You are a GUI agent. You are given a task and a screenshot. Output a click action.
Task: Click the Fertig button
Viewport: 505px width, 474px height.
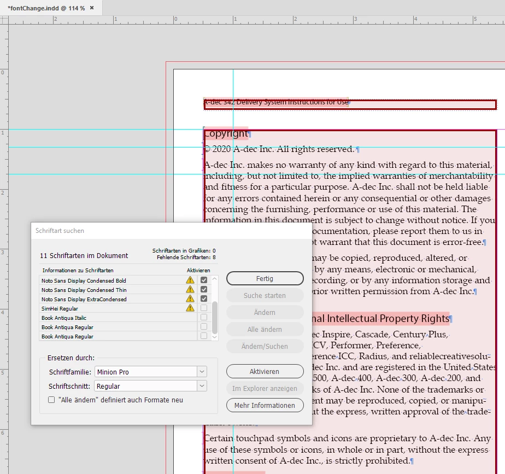coord(265,278)
